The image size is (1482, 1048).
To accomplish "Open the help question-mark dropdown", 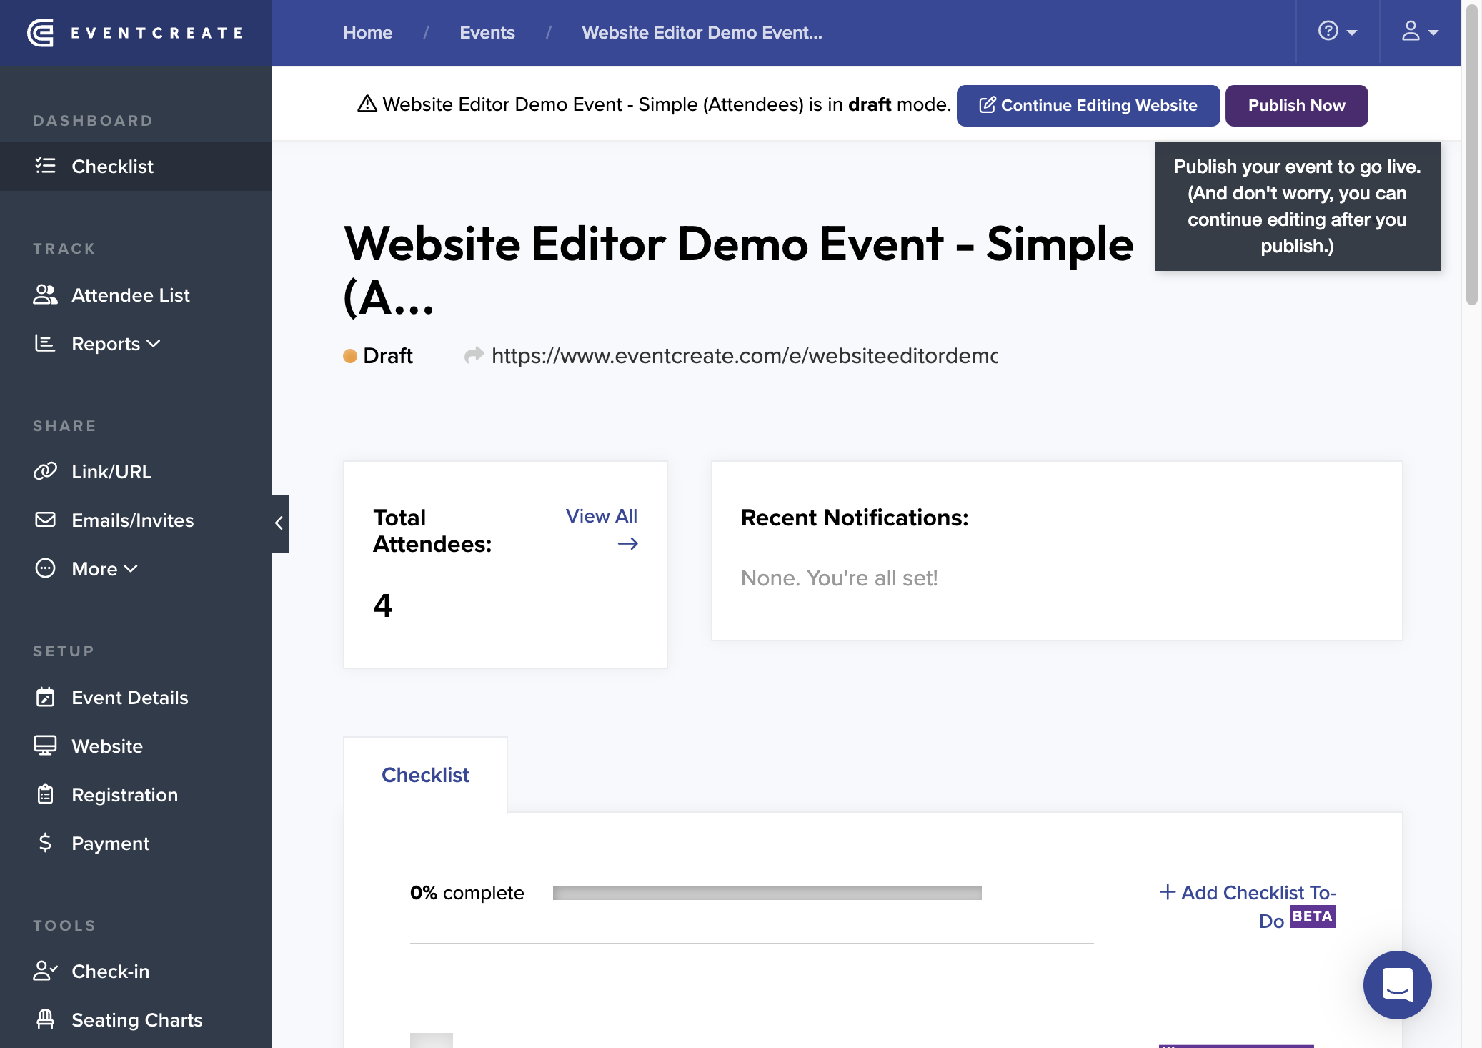I will 1337,32.
